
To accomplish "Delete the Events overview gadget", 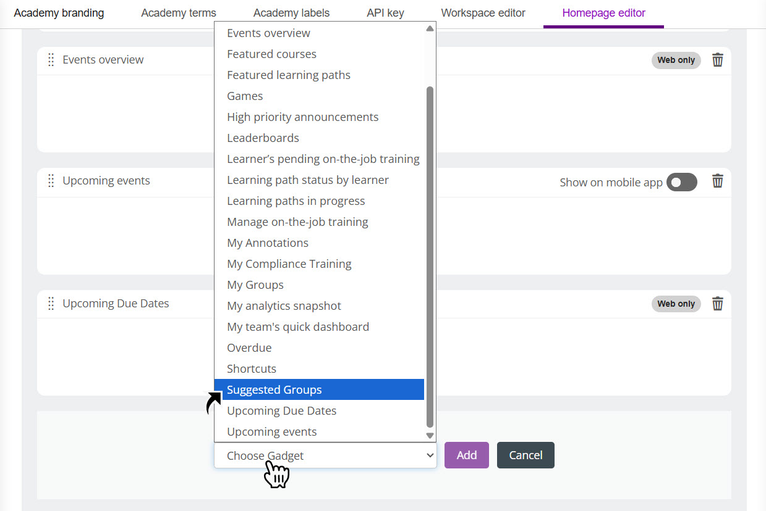I will pyautogui.click(x=717, y=60).
